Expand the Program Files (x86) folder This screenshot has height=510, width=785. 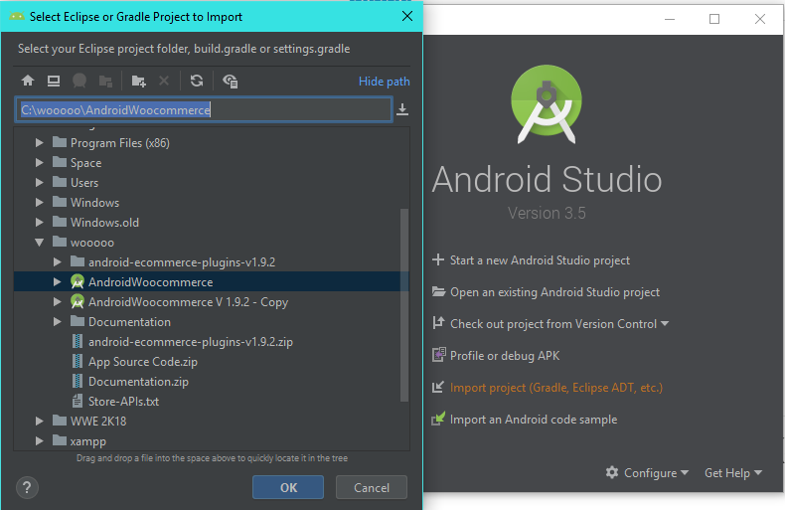coord(39,143)
